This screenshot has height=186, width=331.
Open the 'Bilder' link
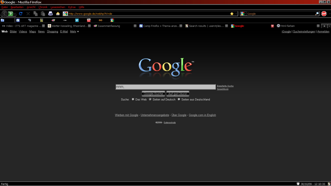pyautogui.click(x=13, y=32)
